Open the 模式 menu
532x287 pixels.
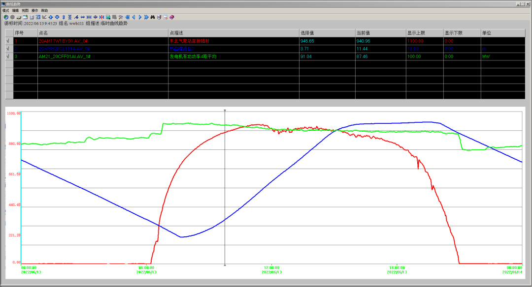[6, 10]
